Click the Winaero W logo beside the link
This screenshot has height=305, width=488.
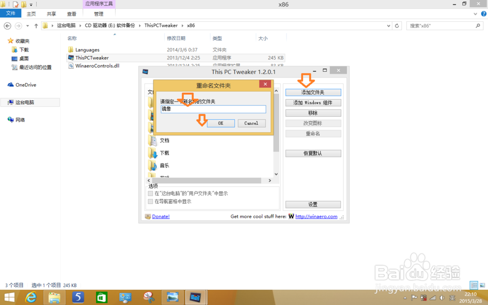pyautogui.click(x=291, y=216)
